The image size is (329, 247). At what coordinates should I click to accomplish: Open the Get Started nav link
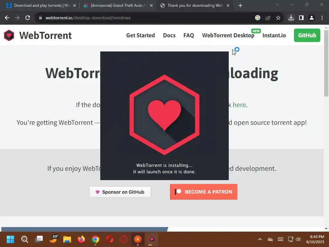coord(140,35)
